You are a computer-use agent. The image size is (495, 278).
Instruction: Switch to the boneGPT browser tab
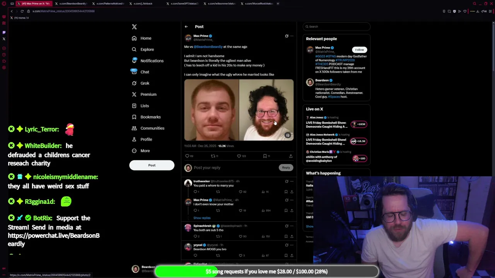click(183, 3)
